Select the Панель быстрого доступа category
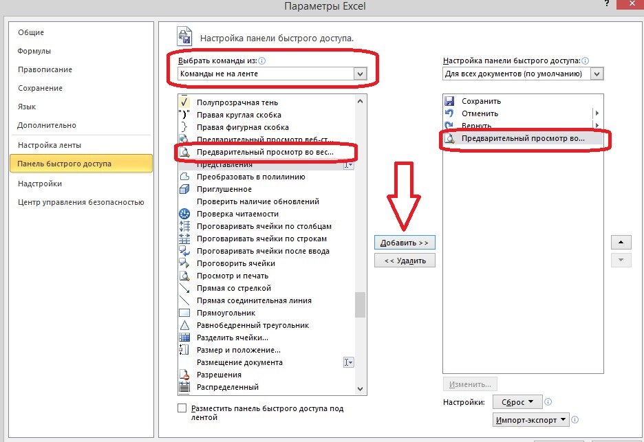 click(81, 164)
